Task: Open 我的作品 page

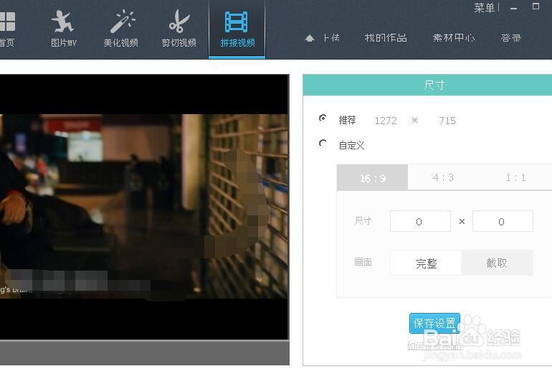Action: coord(386,38)
